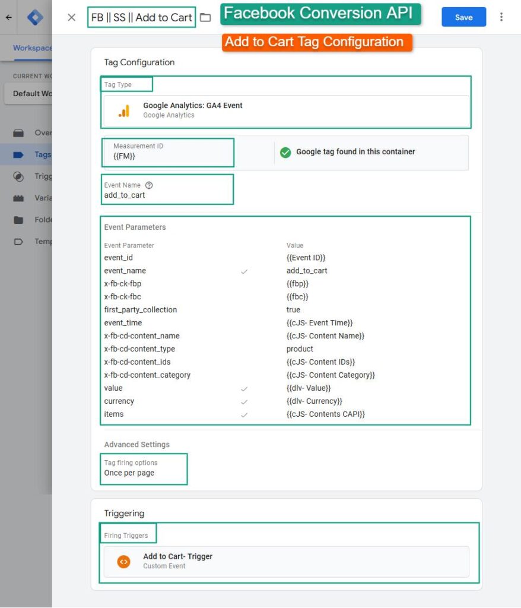Click the {{dlv- Value}} value
Viewport: 521px width, 608px height.
(309, 388)
